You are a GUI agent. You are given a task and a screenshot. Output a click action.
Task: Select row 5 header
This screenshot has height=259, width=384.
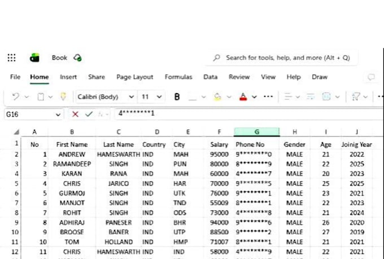[x=16, y=183]
